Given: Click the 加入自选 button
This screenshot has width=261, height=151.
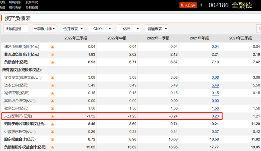Looking at the screenshot, I should point(188,5).
